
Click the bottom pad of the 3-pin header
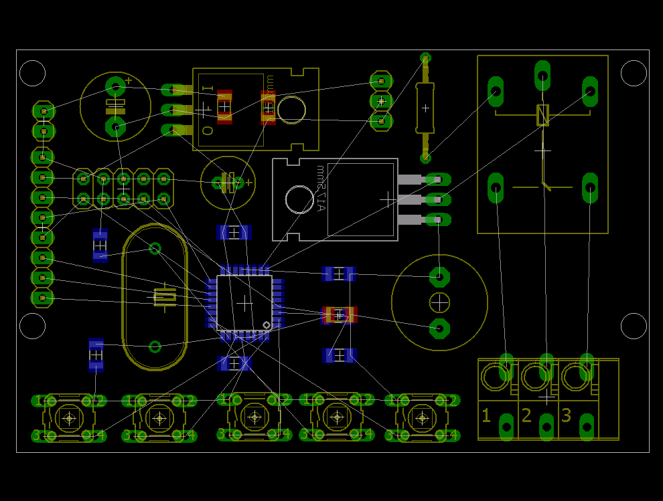382,121
